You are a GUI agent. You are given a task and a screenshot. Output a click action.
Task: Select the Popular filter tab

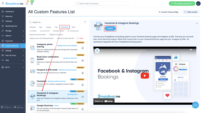point(48,27)
